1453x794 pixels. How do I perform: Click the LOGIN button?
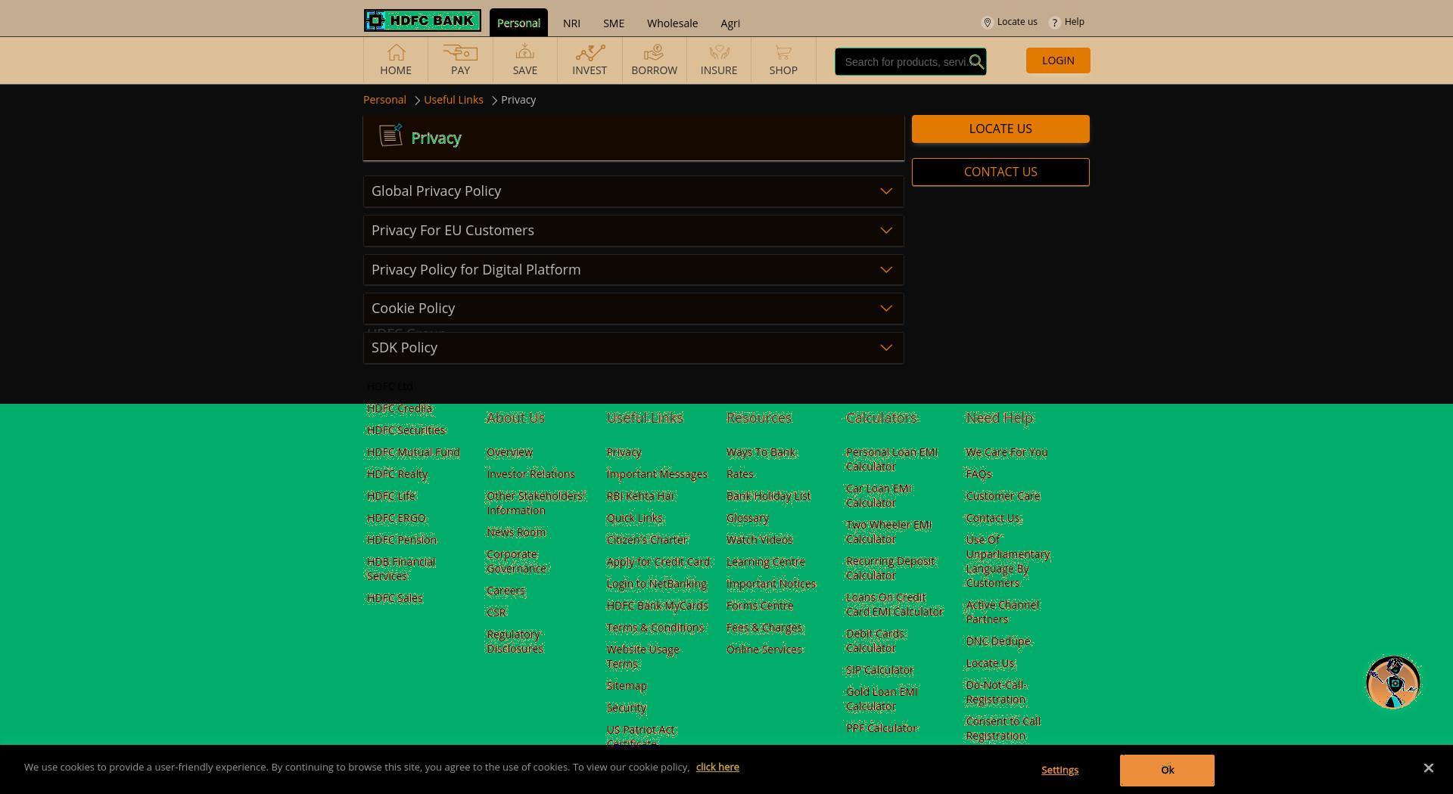click(1058, 60)
